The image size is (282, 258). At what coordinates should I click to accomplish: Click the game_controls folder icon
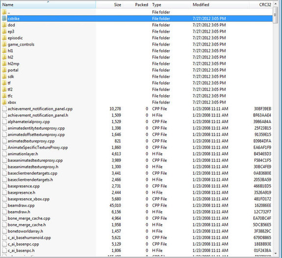(x=4, y=44)
